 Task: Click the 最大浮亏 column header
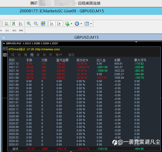(140, 60)
